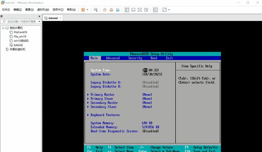The image size is (262, 152).
Task: Open the dropdown arrow next to Pause
Action: point(87,10)
